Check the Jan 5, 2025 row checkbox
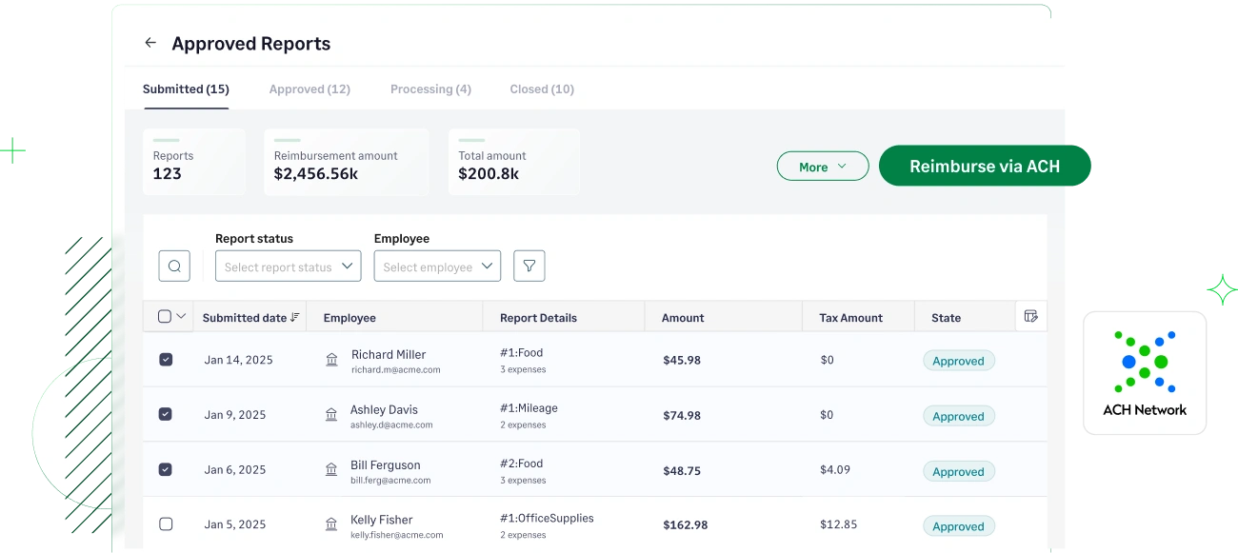This screenshot has height=553, width=1238. pos(166,524)
